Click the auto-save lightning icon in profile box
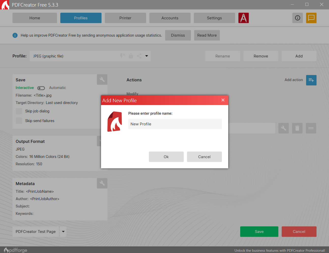Screen dimensions: 329x253 pyautogui.click(x=122, y=56)
